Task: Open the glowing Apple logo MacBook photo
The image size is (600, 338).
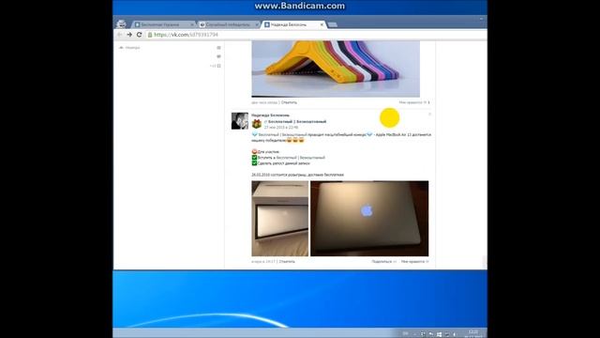Action: point(369,219)
